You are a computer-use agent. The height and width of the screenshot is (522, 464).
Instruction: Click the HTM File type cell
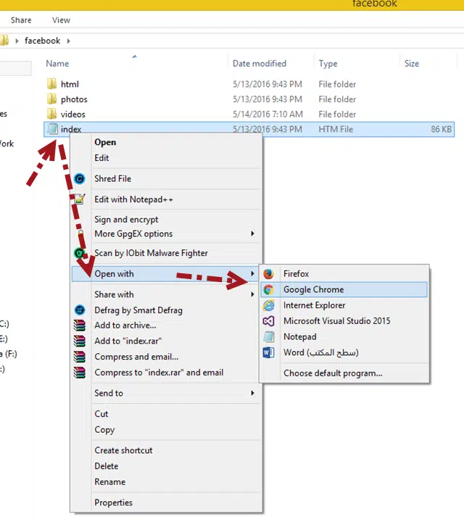click(336, 129)
